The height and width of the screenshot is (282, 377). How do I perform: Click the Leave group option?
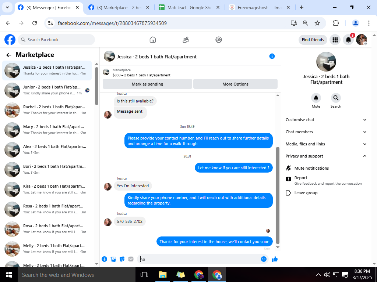(326, 193)
